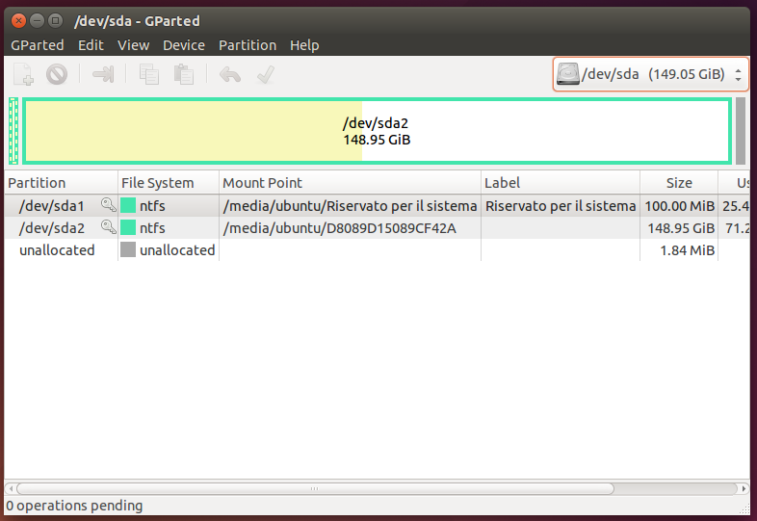
Task: Click the Apply all operations checkmark
Action: [266, 74]
